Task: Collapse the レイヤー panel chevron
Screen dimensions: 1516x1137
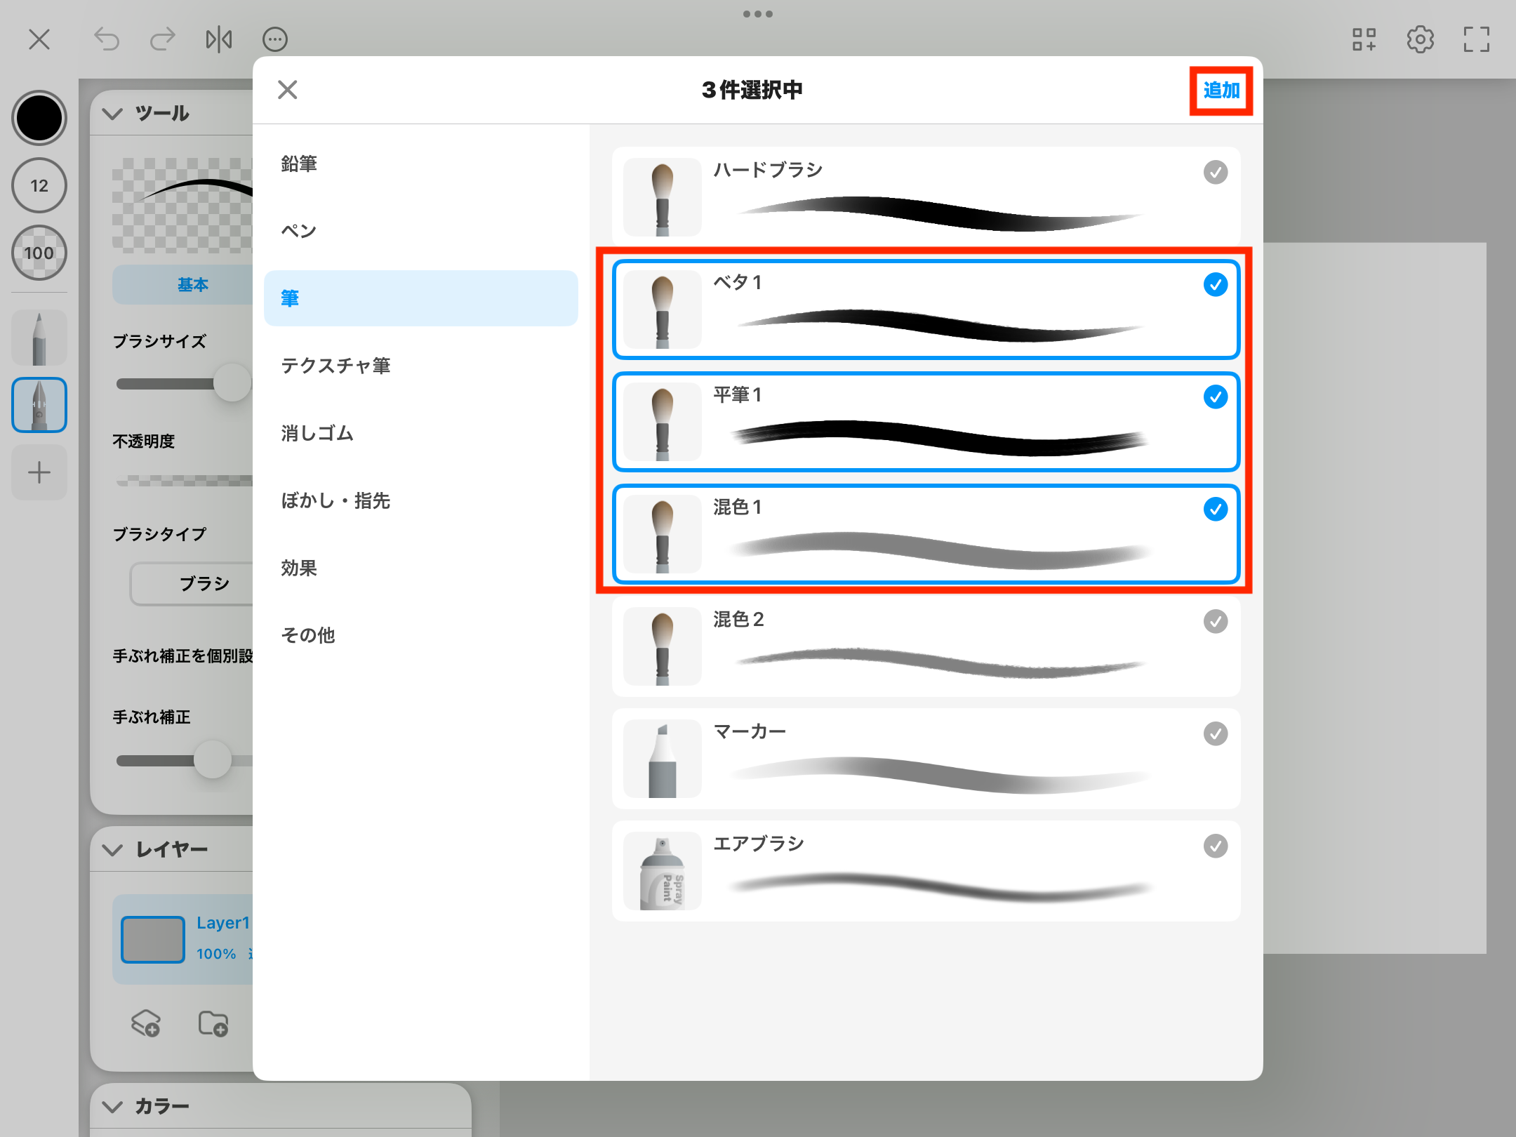Action: coord(112,850)
